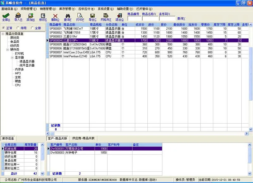
Task: Open the 基础信息 menu
Action: pos(9,9)
